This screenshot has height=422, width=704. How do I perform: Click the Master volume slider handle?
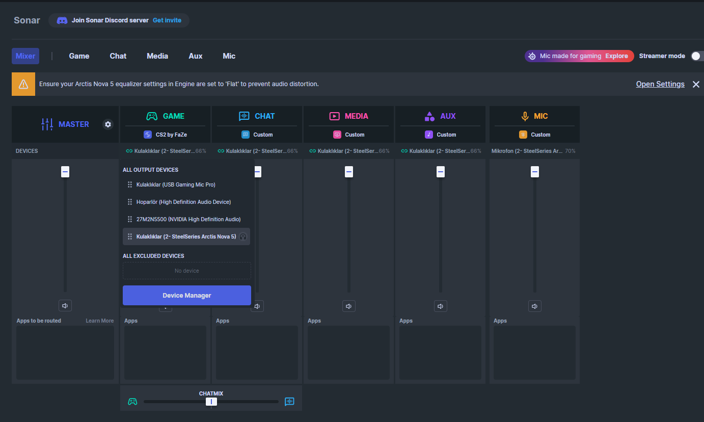[65, 172]
